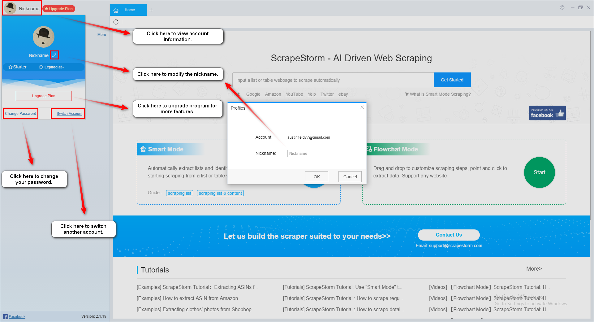Click the pencil icon to edit nickname
The image size is (594, 322).
coord(54,55)
